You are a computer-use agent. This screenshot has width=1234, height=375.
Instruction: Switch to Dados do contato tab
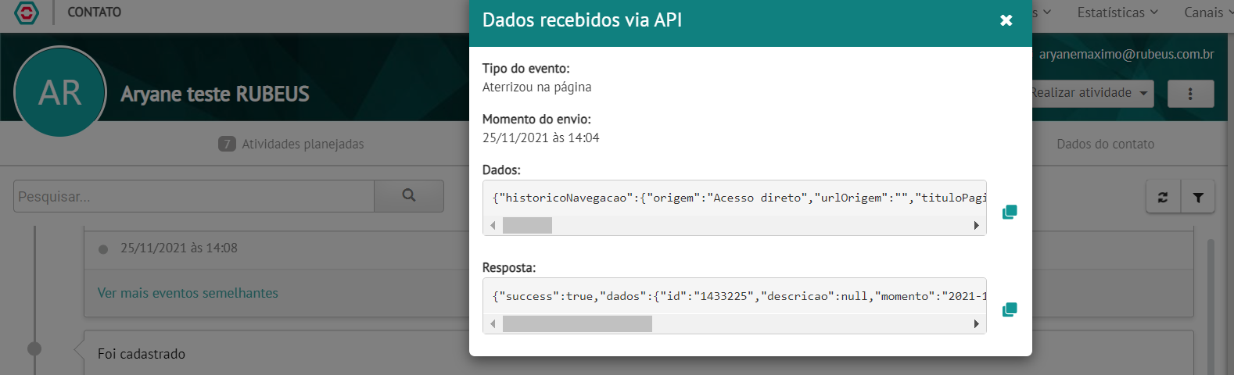tap(1105, 144)
